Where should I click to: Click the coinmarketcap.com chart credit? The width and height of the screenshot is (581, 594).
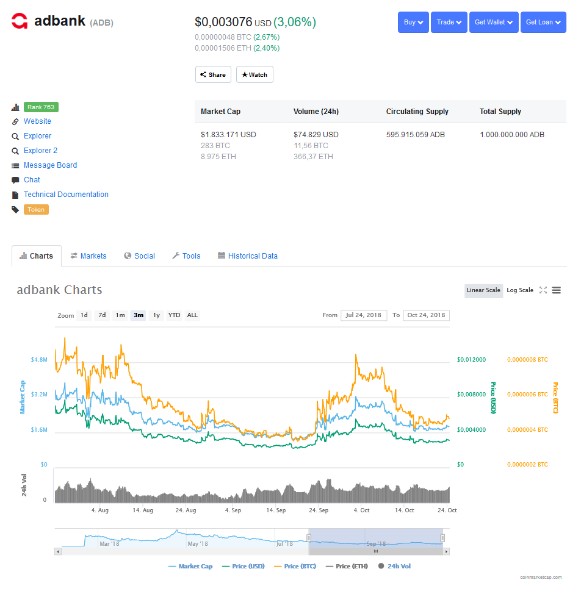(x=541, y=578)
